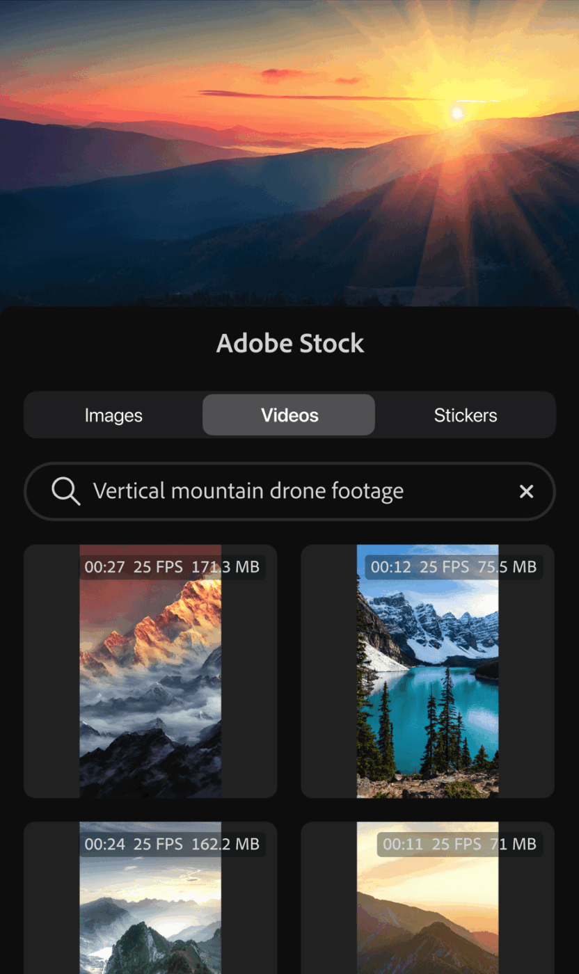Viewport: 579px width, 974px height.
Task: Select the 00:12 turquoise lake video thumbnail
Action: pyautogui.click(x=427, y=671)
